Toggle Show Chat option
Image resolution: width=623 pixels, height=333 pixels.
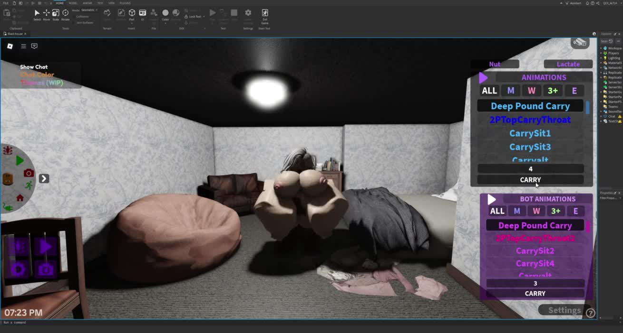pyautogui.click(x=34, y=67)
